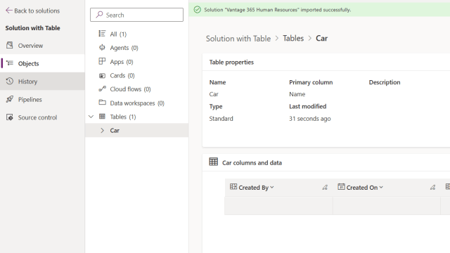The height and width of the screenshot is (253, 450).
Task: Click the Tables grid icon
Action: pyautogui.click(x=102, y=116)
